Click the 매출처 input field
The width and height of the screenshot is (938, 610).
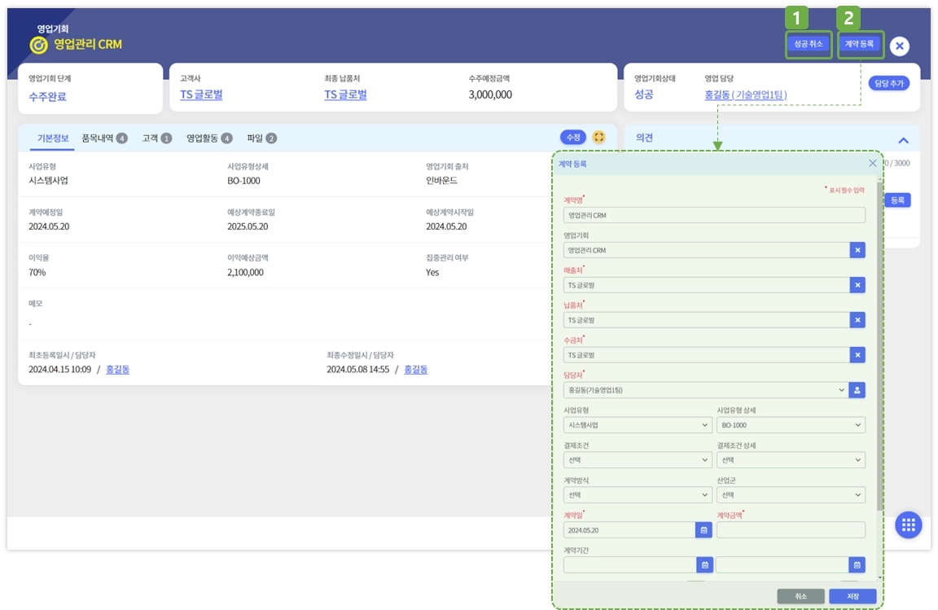pos(707,285)
